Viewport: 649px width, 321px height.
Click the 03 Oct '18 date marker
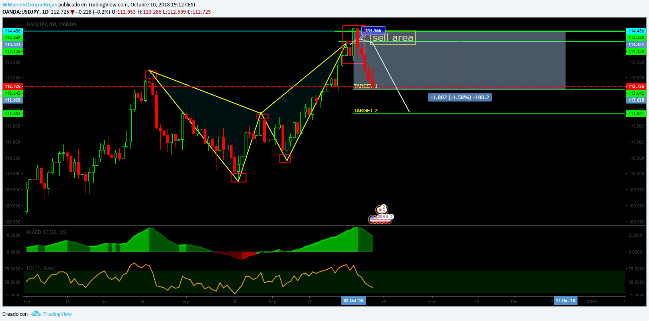point(353,301)
